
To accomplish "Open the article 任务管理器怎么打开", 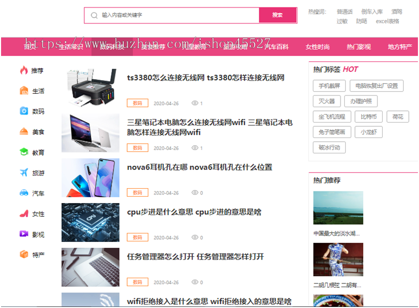I will click(195, 257).
